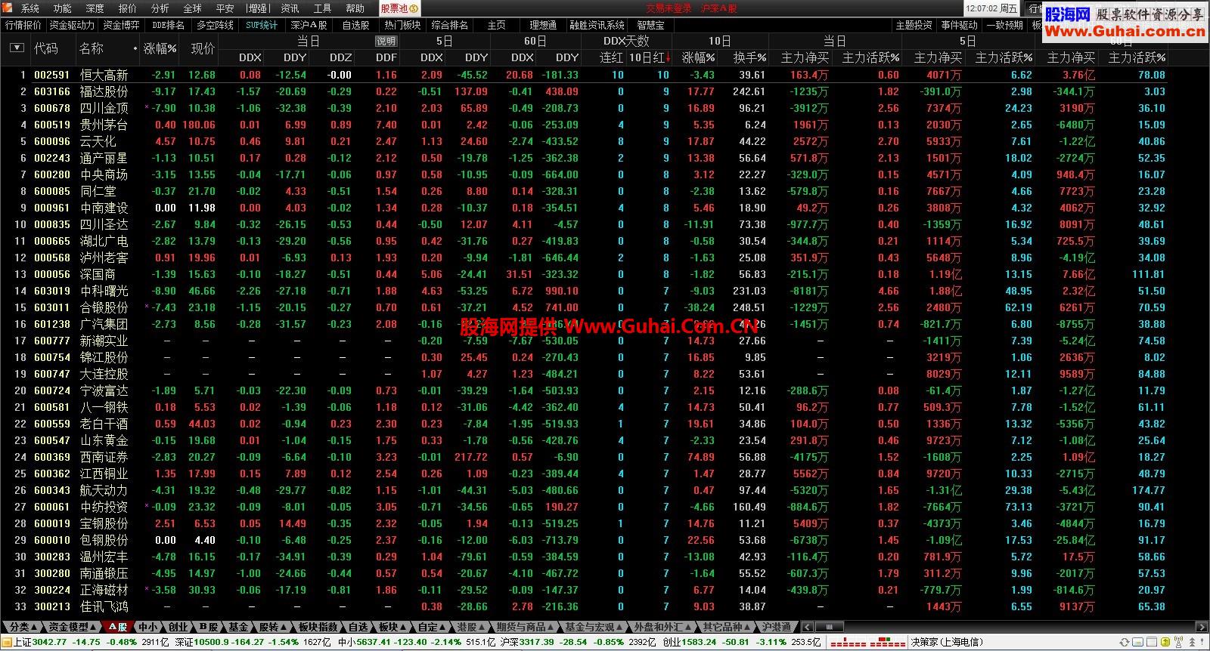Viewport: 1210px width, 651px height.
Task: Switch to the 热门板块 tab
Action: point(402,25)
